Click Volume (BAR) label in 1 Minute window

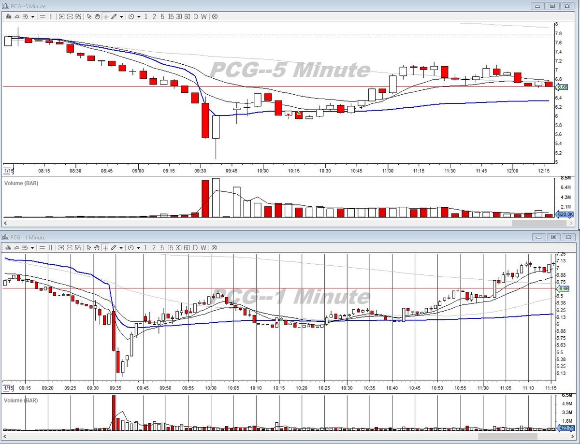pos(21,401)
